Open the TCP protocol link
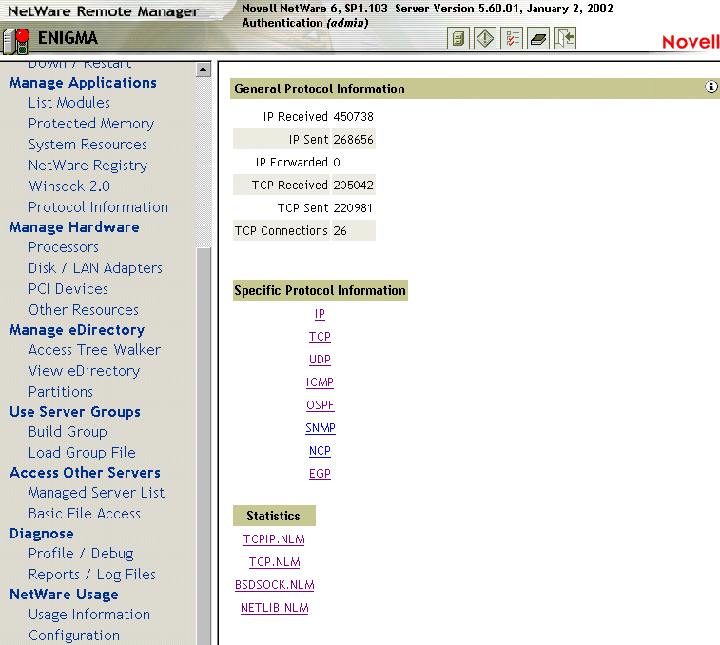Screen dimensions: 720x645 point(320,337)
